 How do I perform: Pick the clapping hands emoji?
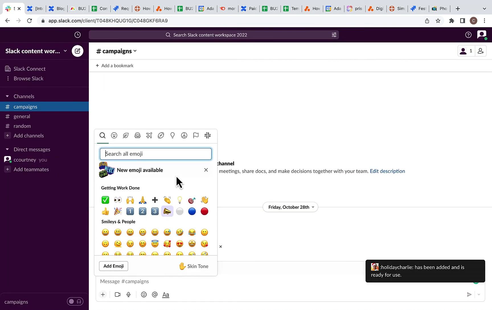[x=167, y=200]
